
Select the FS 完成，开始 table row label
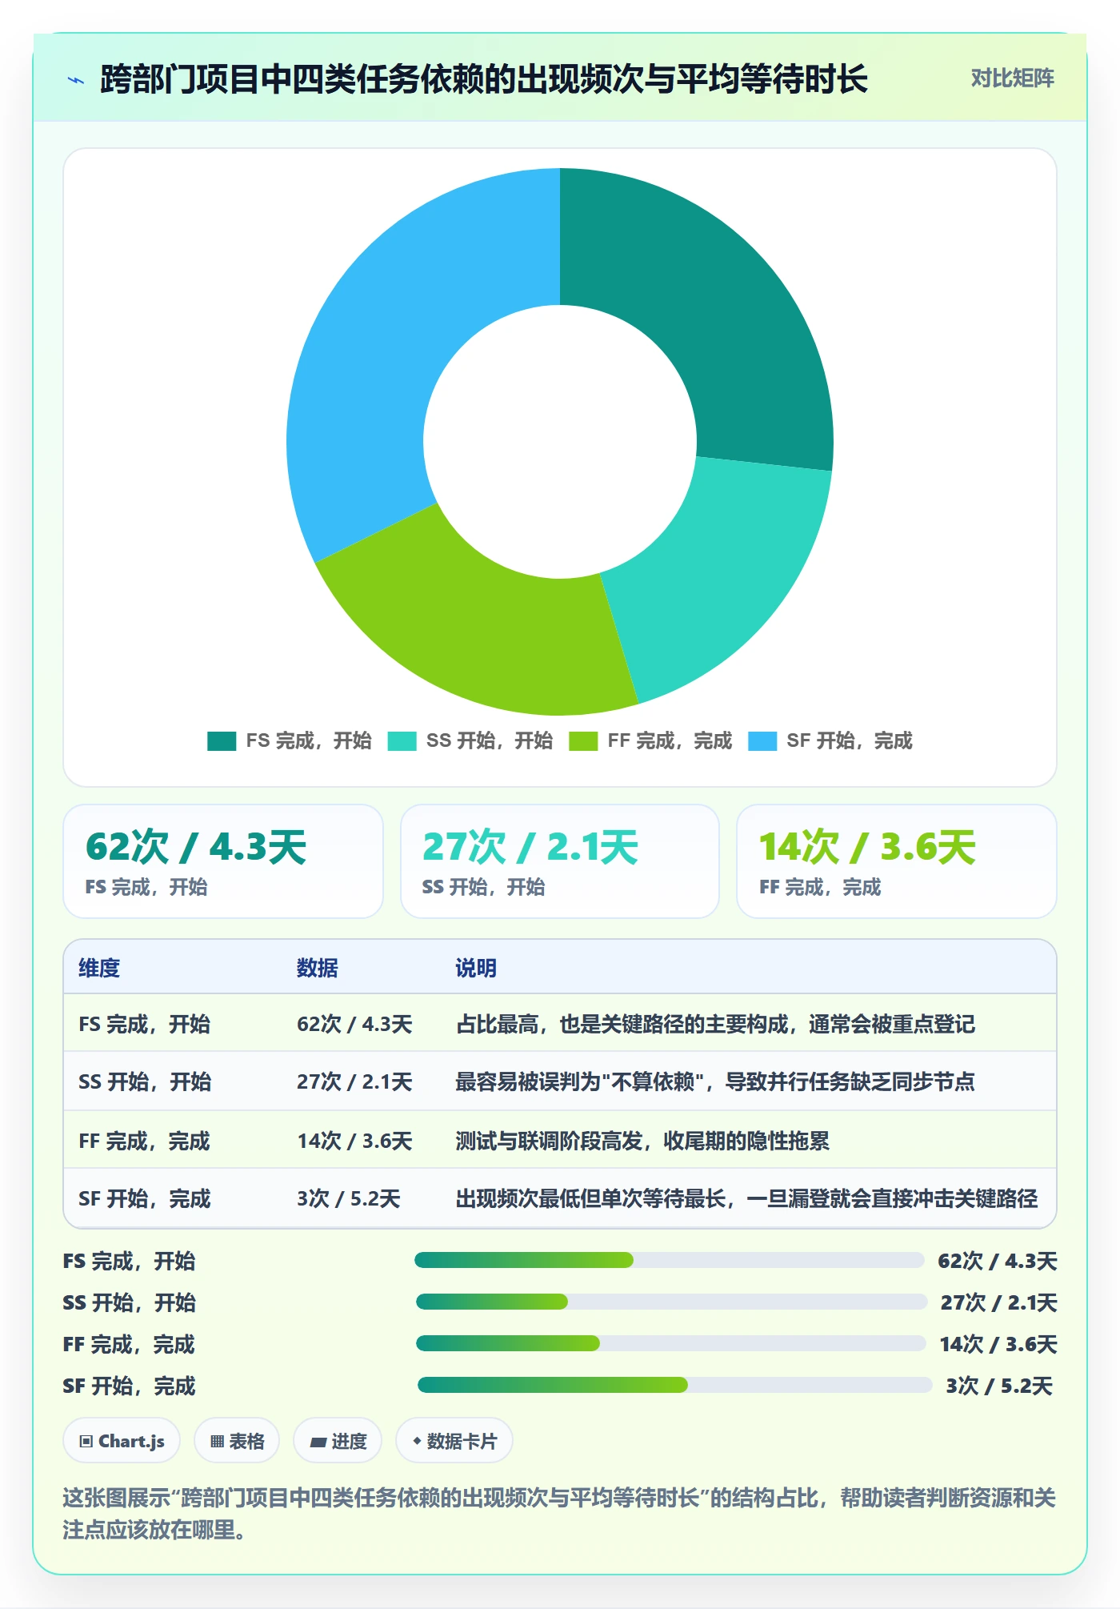[144, 1024]
